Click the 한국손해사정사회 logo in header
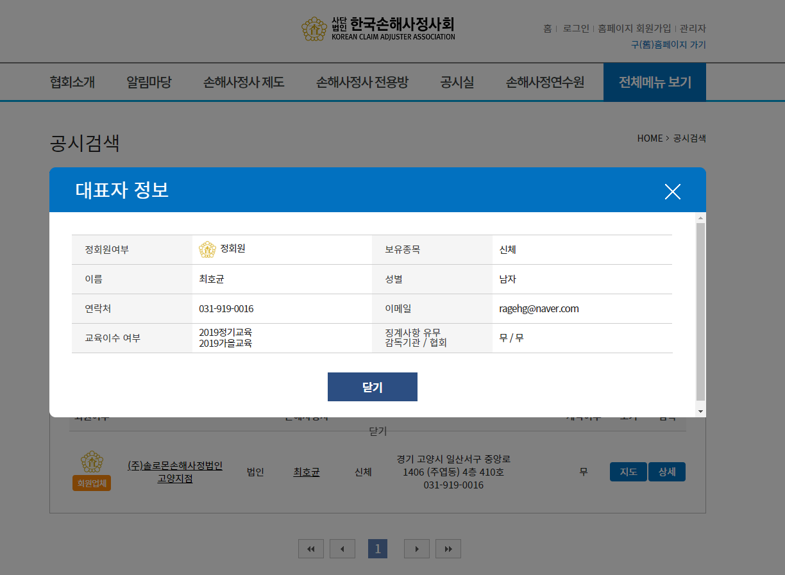The height and width of the screenshot is (575, 785). (378, 29)
